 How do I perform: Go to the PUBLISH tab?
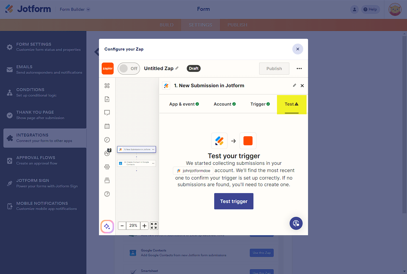237,25
